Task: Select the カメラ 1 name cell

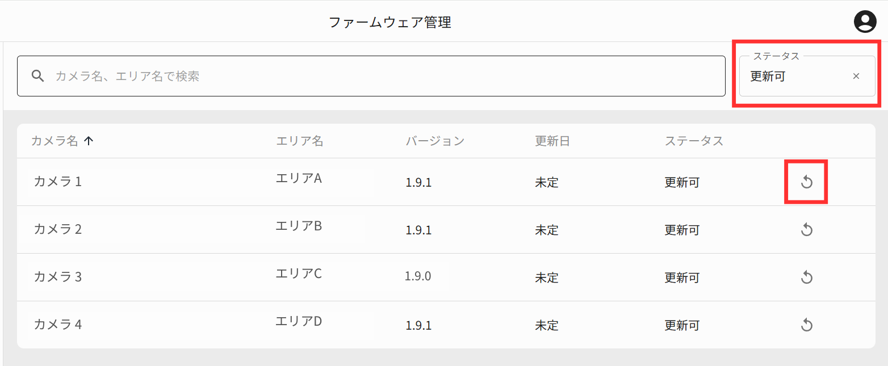Action: [57, 182]
